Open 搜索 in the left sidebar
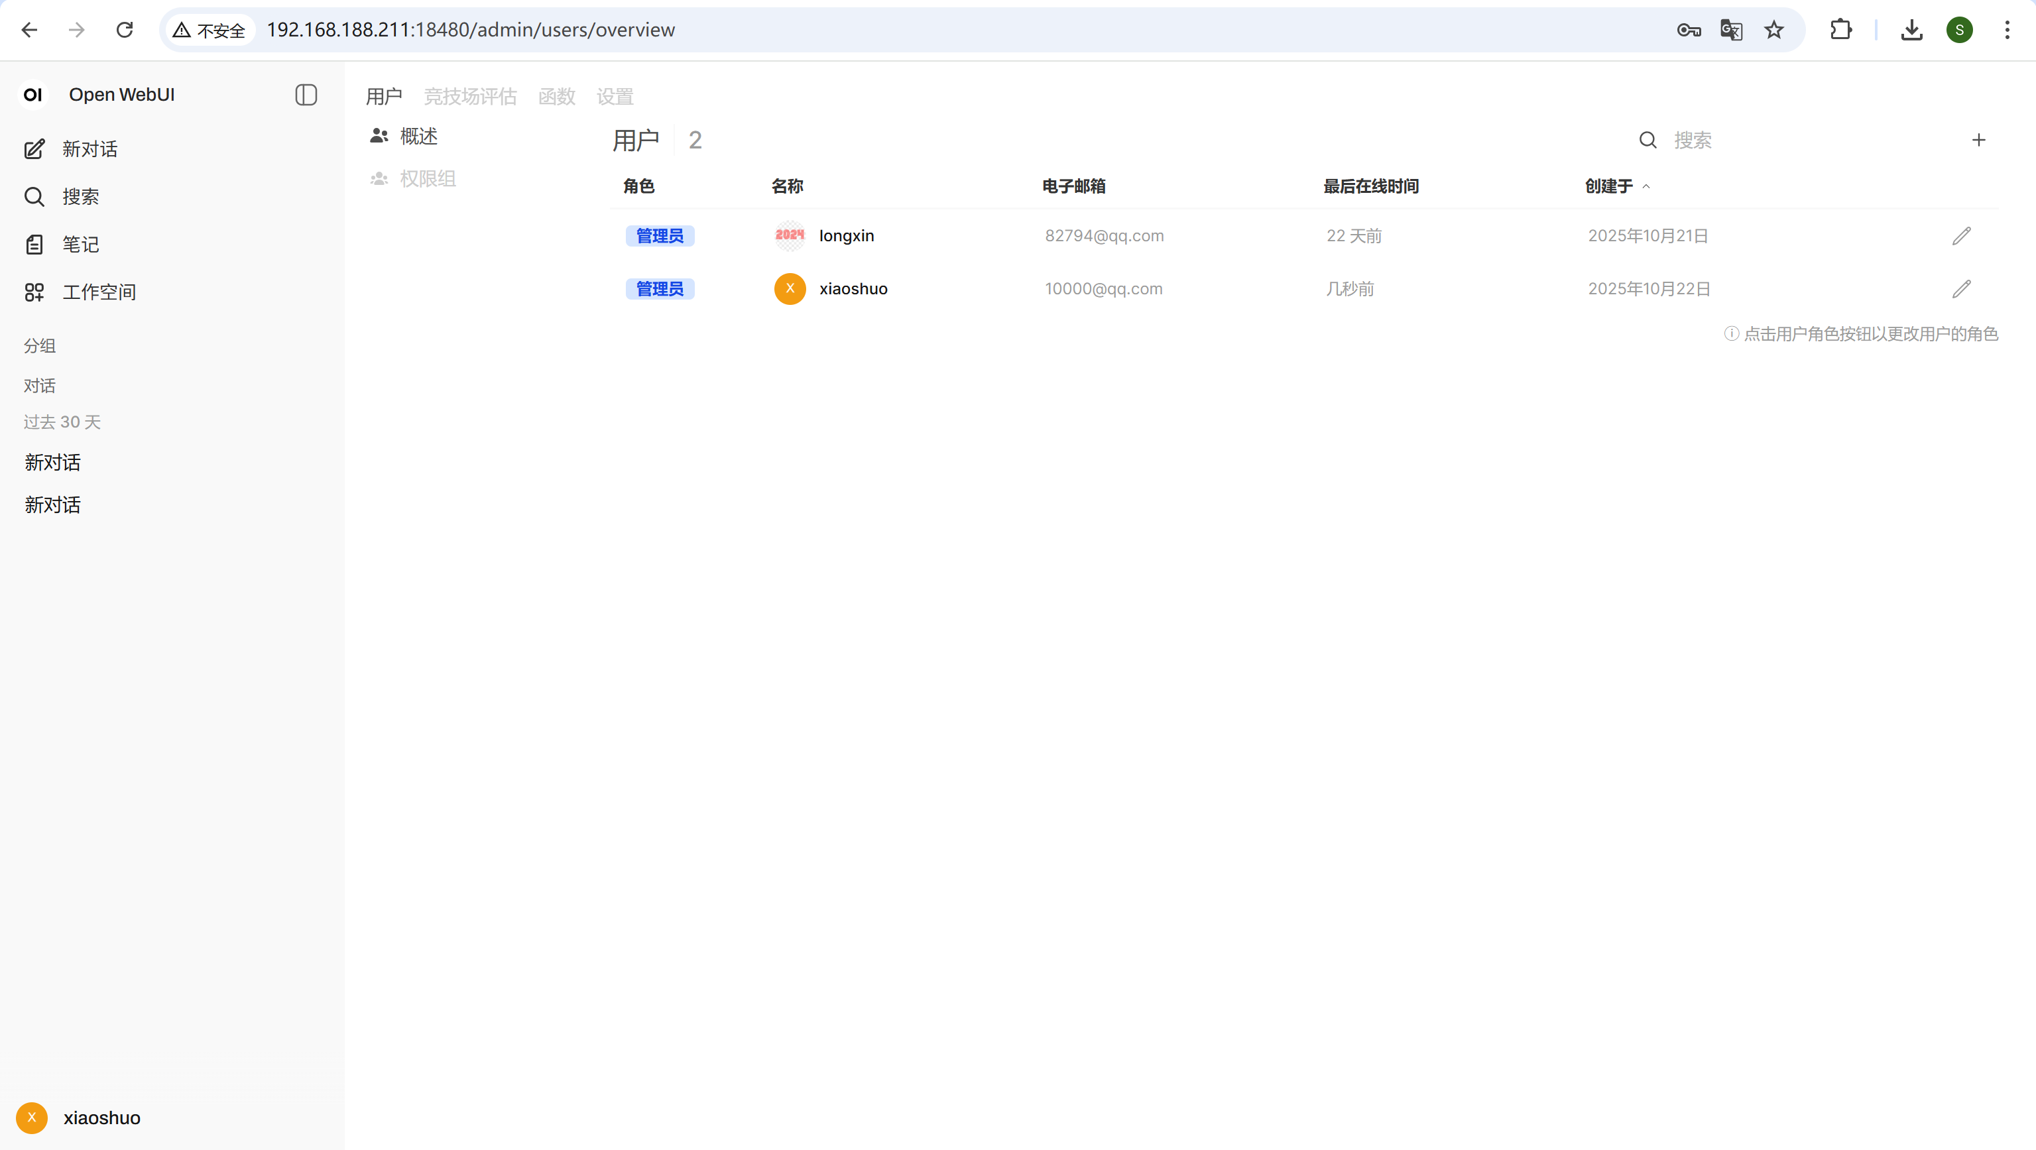2036x1150 pixels. tap(79, 197)
